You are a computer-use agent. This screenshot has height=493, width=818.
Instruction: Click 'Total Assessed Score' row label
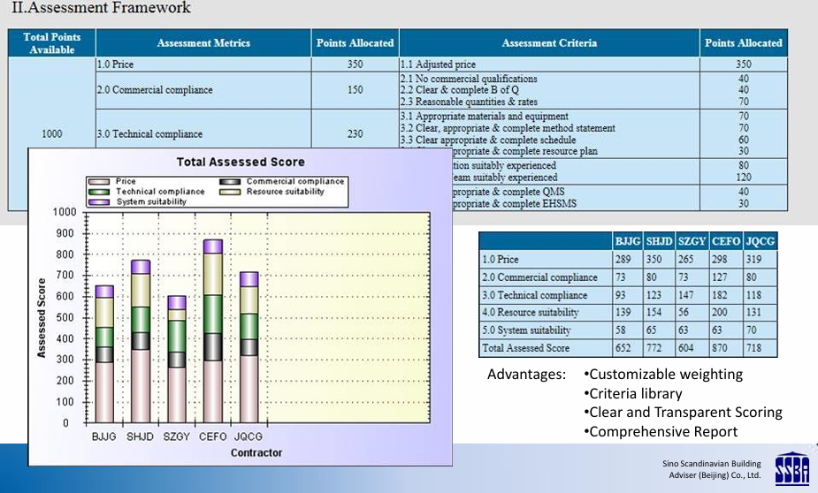coord(526,348)
